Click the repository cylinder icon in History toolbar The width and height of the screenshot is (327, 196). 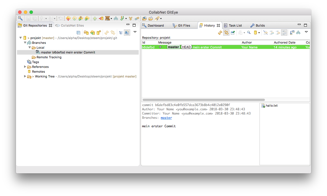click(255, 33)
